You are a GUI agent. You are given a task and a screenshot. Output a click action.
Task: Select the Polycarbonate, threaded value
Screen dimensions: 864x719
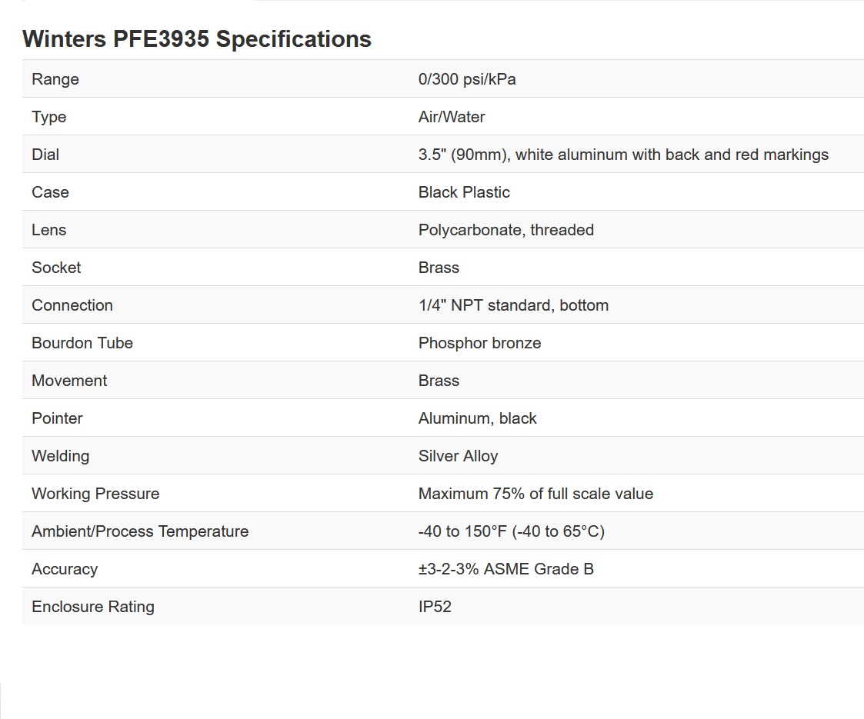505,230
